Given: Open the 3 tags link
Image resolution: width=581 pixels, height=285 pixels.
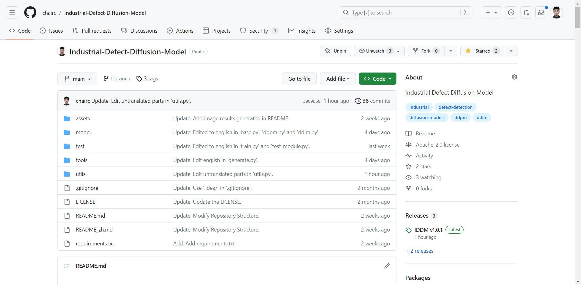Looking at the screenshot, I should (147, 79).
